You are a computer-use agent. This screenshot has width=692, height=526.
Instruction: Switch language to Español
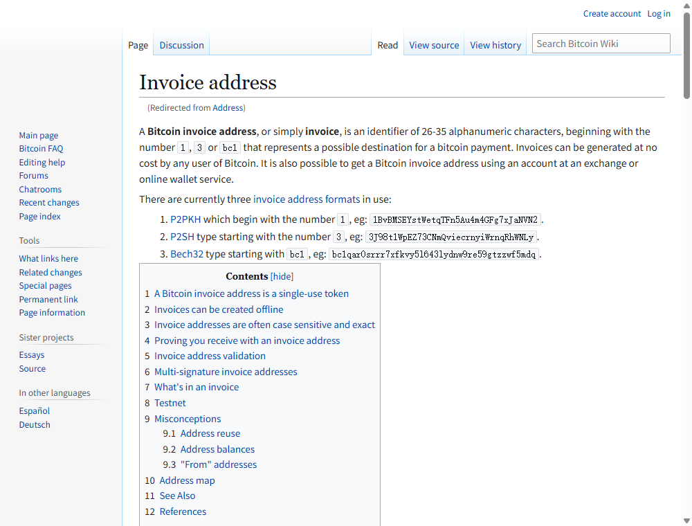click(35, 411)
